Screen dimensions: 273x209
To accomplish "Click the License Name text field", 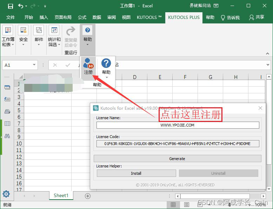I will tap(178, 125).
